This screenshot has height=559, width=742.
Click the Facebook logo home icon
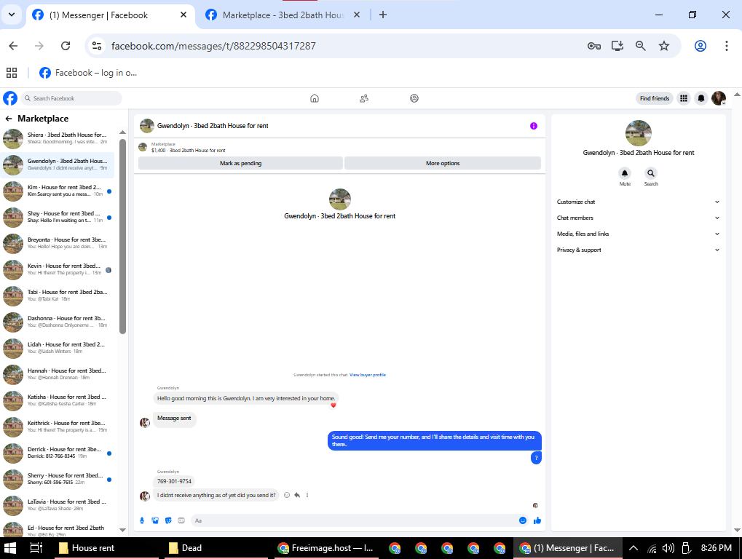(x=10, y=98)
